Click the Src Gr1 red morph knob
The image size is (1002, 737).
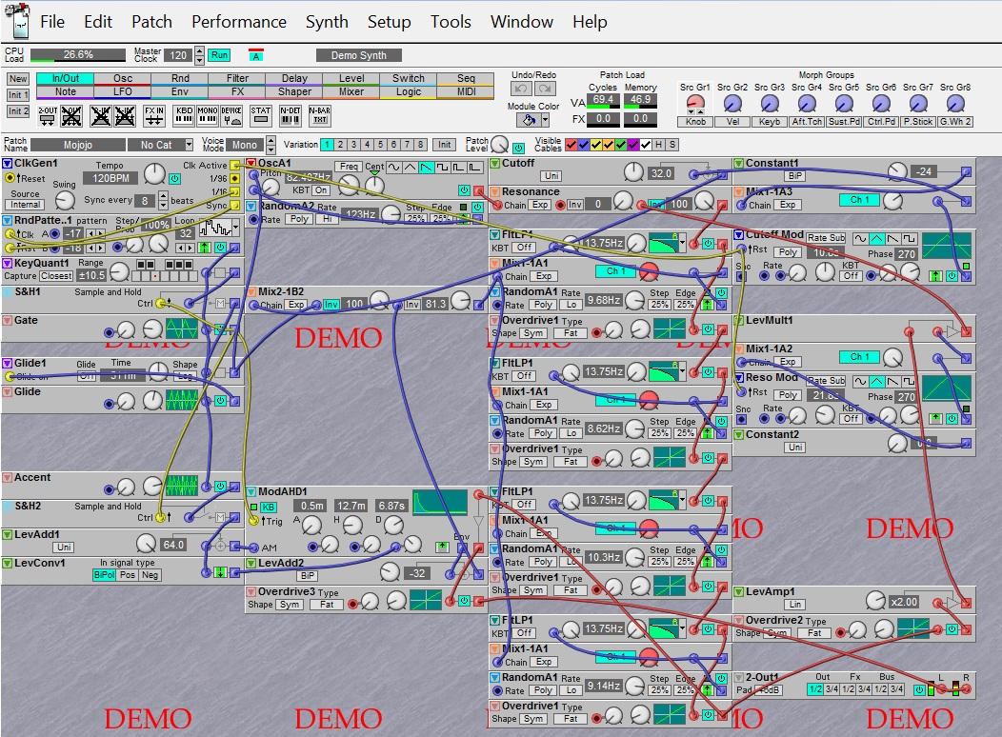click(695, 103)
